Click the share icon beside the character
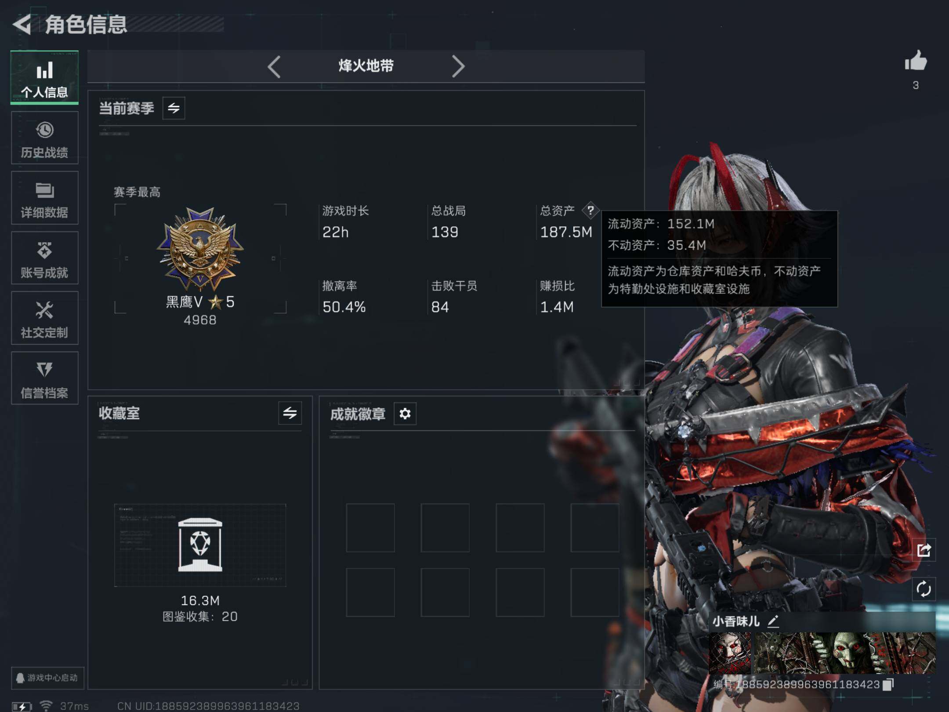 tap(924, 550)
